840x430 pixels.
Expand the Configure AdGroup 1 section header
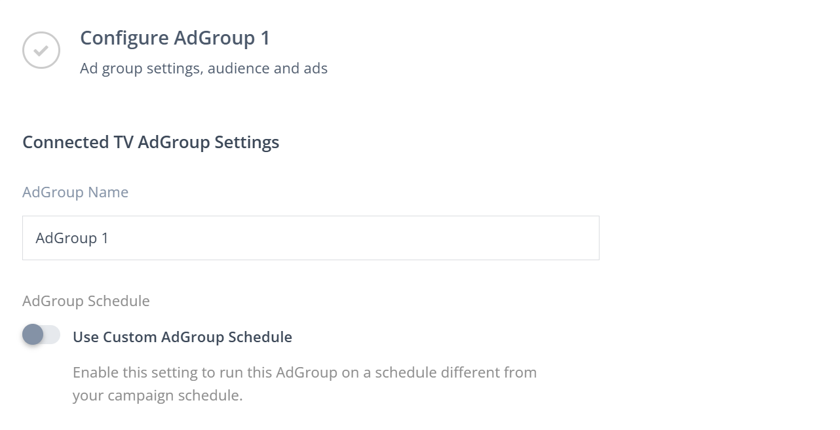[x=175, y=38]
